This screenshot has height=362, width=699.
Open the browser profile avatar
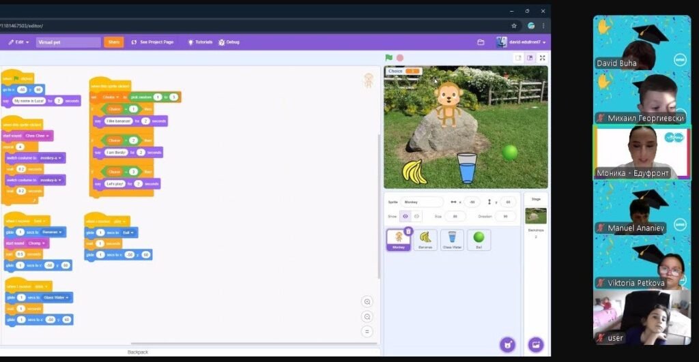pos(531,26)
